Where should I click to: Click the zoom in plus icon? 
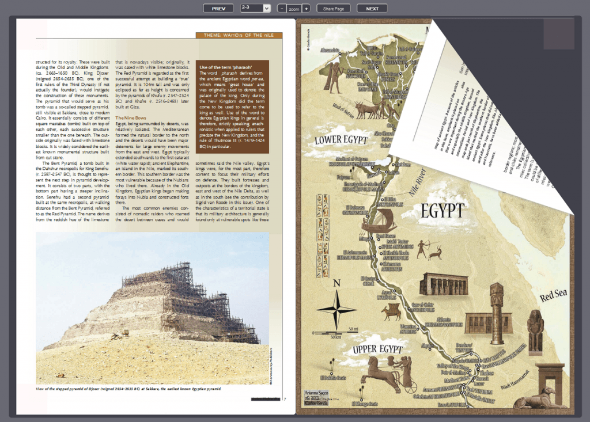click(307, 8)
